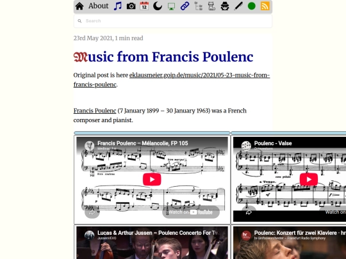Open the Francis Poulenc biography link

click(x=95, y=111)
